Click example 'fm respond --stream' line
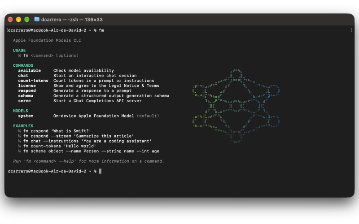Screen dimensions: 359x224 (x=79, y=136)
